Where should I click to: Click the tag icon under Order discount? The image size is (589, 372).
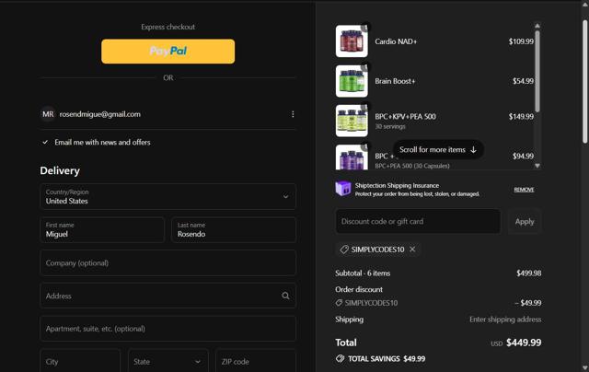coord(339,303)
